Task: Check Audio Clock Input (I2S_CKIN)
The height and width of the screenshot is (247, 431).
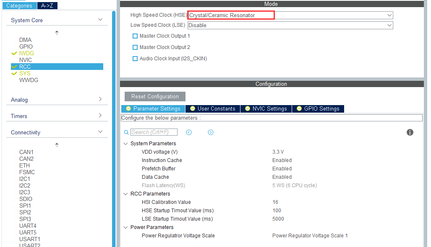Action: pos(135,59)
